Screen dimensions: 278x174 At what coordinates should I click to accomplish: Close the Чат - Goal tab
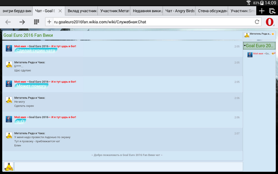(60, 11)
